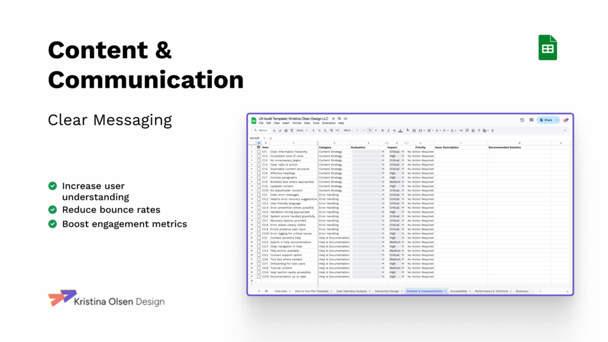
Task: Open Impact dropdown for Consistent tone of voice
Action: 396,156
